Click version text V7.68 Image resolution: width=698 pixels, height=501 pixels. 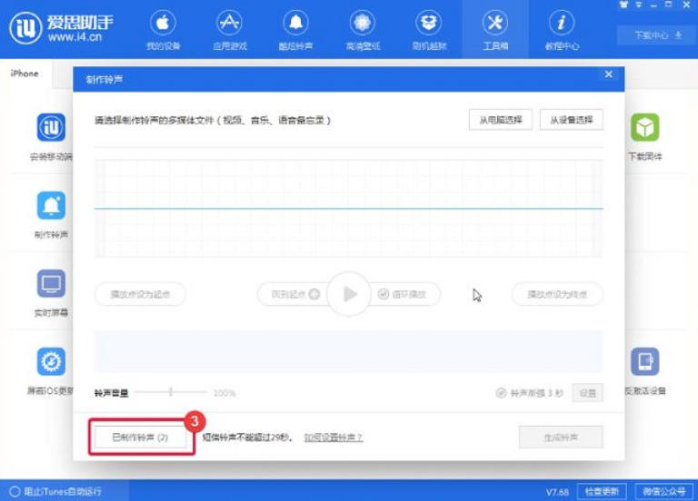point(557,492)
